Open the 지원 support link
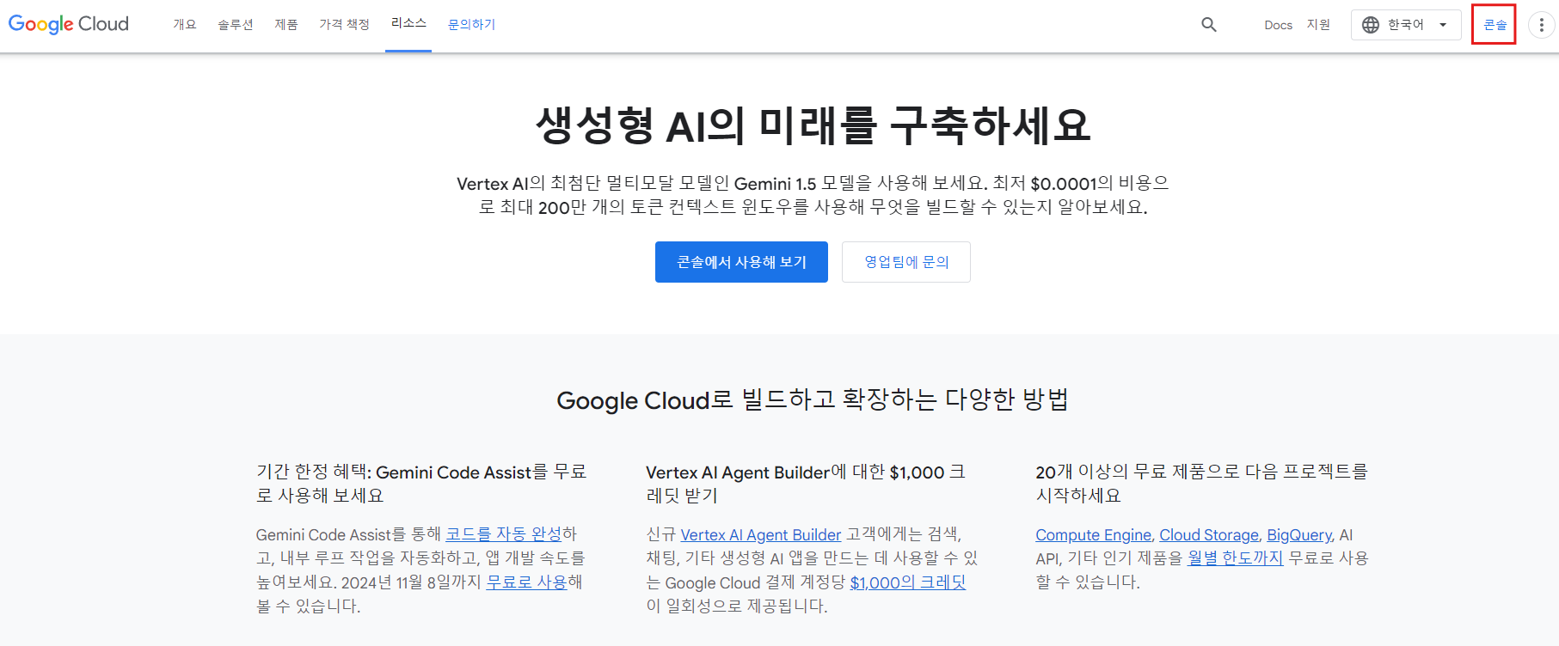The width and height of the screenshot is (1559, 646). coord(1318,25)
